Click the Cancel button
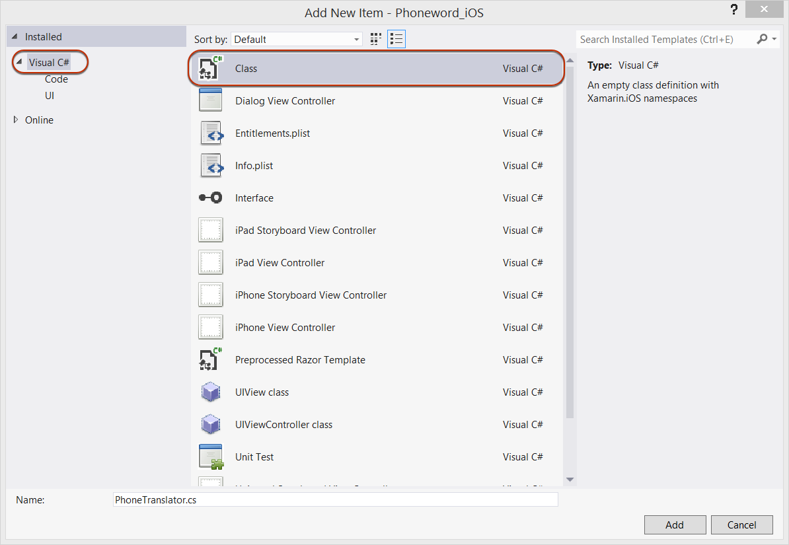The height and width of the screenshot is (545, 789). click(741, 525)
